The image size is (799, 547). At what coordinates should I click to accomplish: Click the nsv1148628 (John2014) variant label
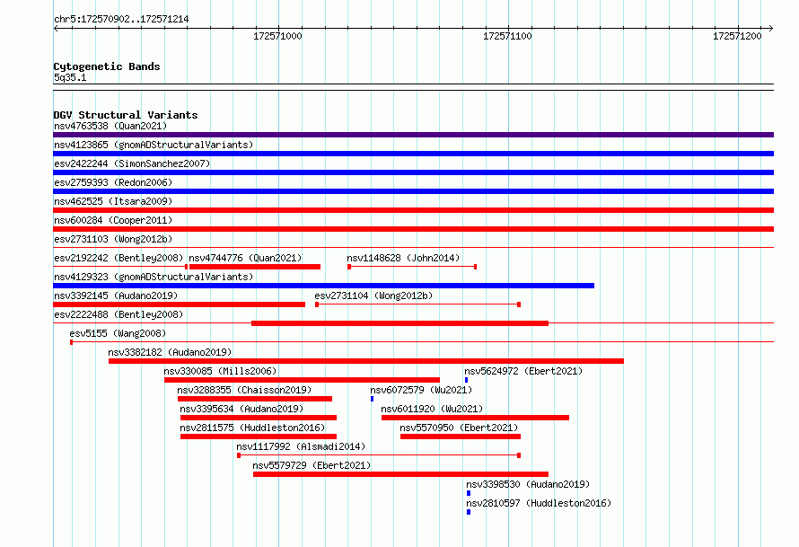pyautogui.click(x=403, y=258)
